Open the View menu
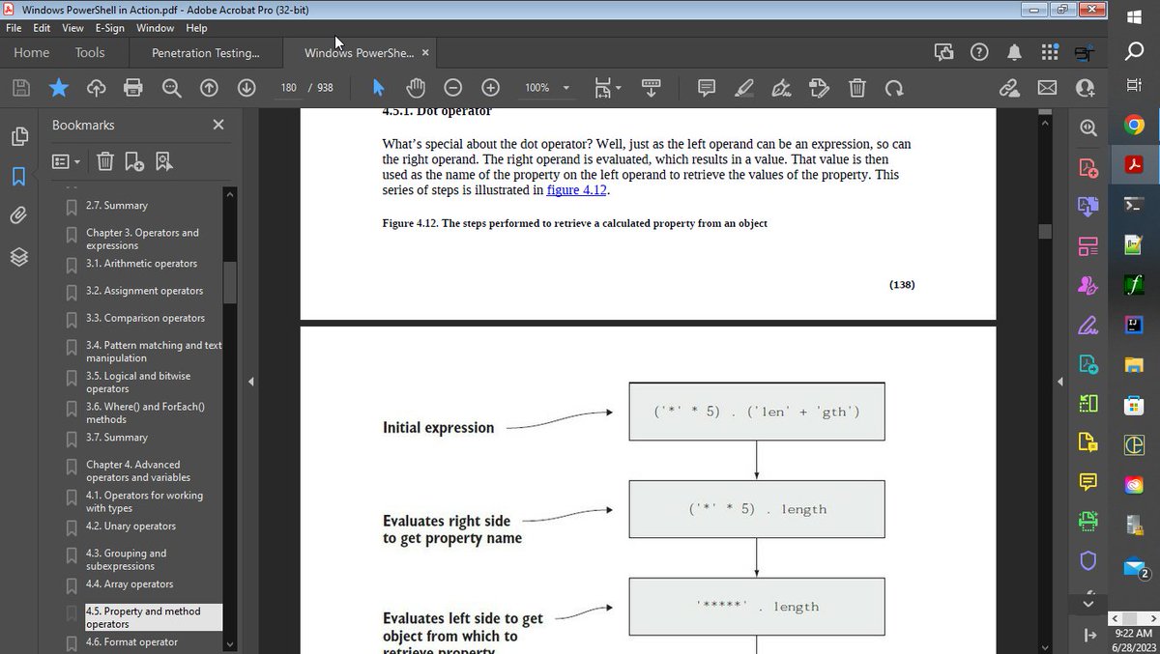Screen dimensions: 1160x654 73,28
